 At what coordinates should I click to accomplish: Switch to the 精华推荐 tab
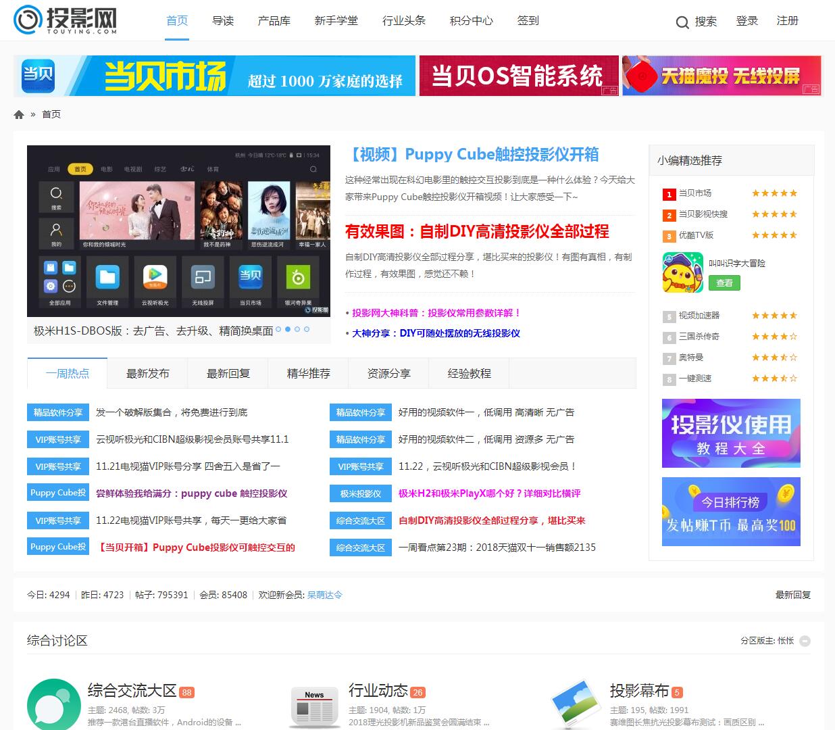[309, 373]
